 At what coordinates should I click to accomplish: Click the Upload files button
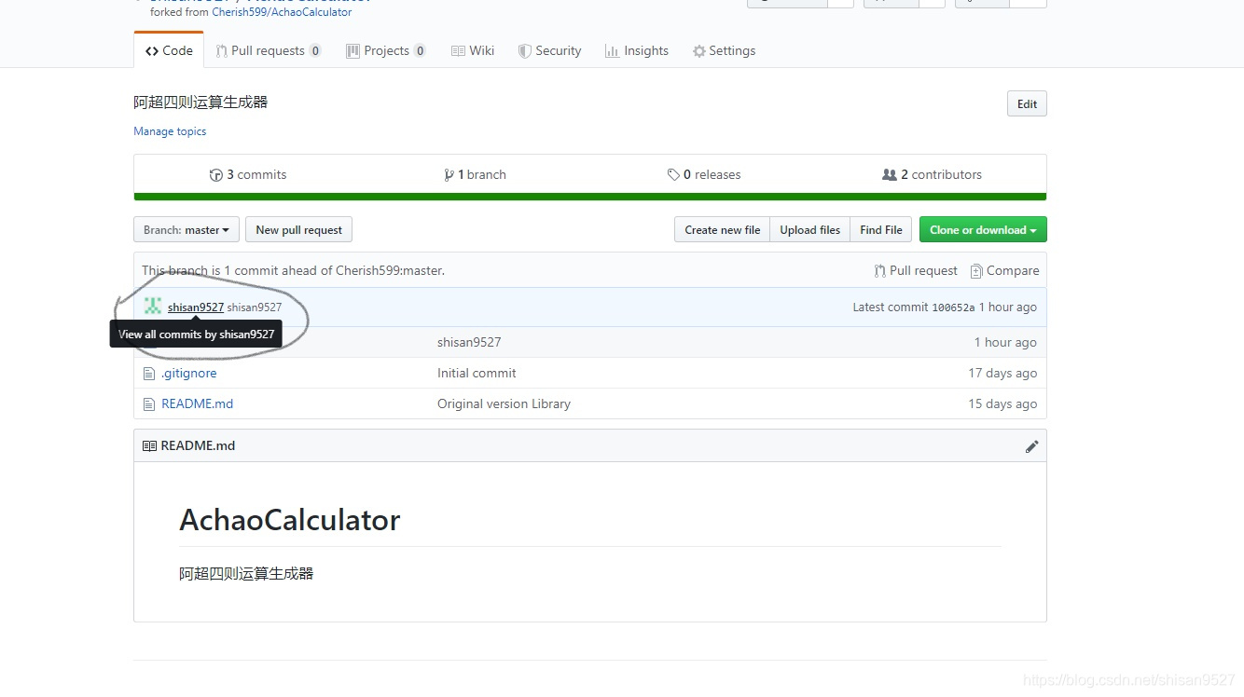[809, 229]
